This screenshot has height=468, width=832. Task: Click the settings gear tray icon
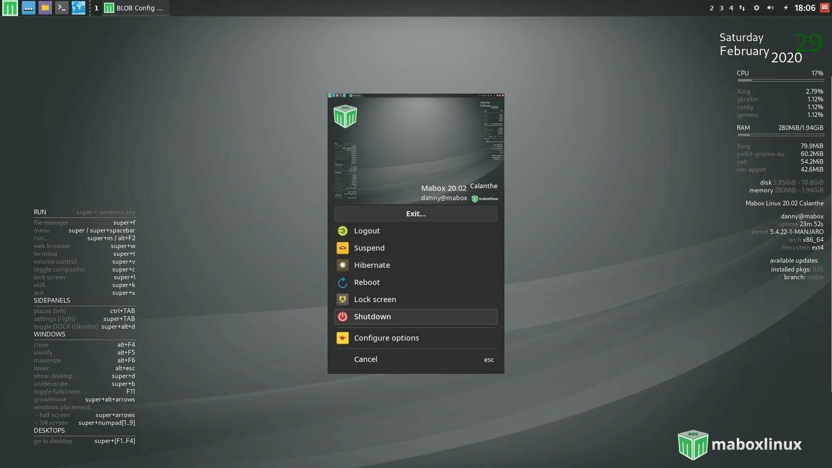[x=757, y=8]
